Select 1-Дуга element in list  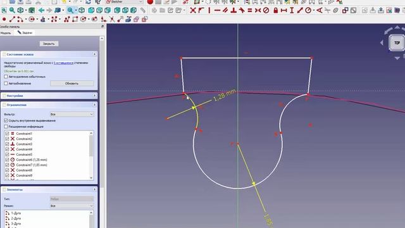[x=16, y=213]
